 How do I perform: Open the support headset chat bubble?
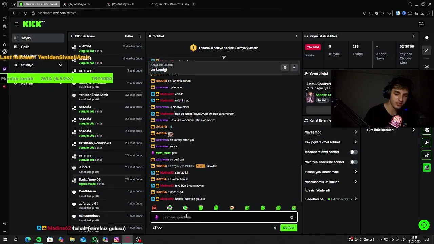tap(423, 225)
